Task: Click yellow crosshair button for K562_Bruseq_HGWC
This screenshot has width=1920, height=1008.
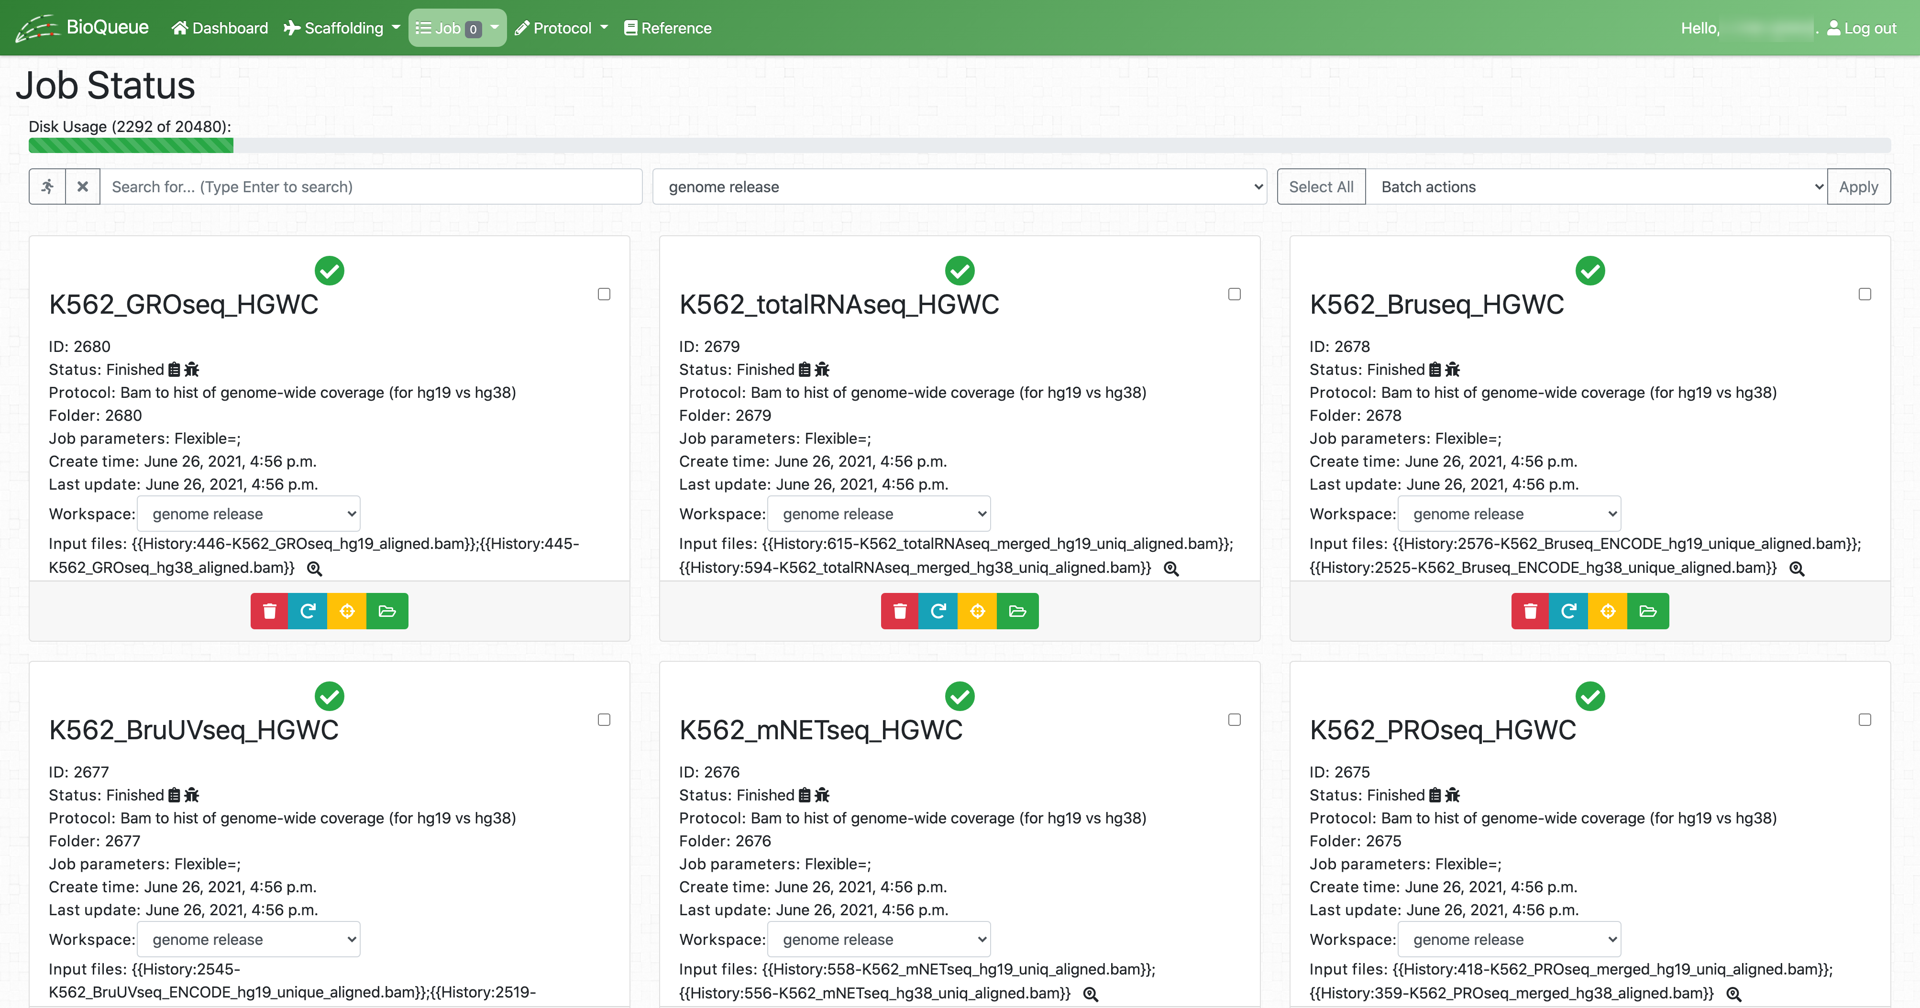Action: [x=1608, y=611]
